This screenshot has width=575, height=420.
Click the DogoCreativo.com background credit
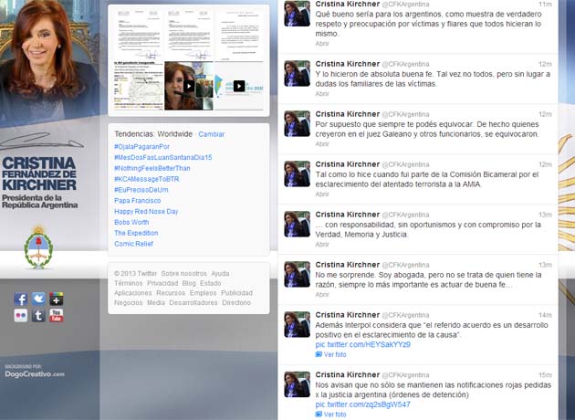click(34, 373)
